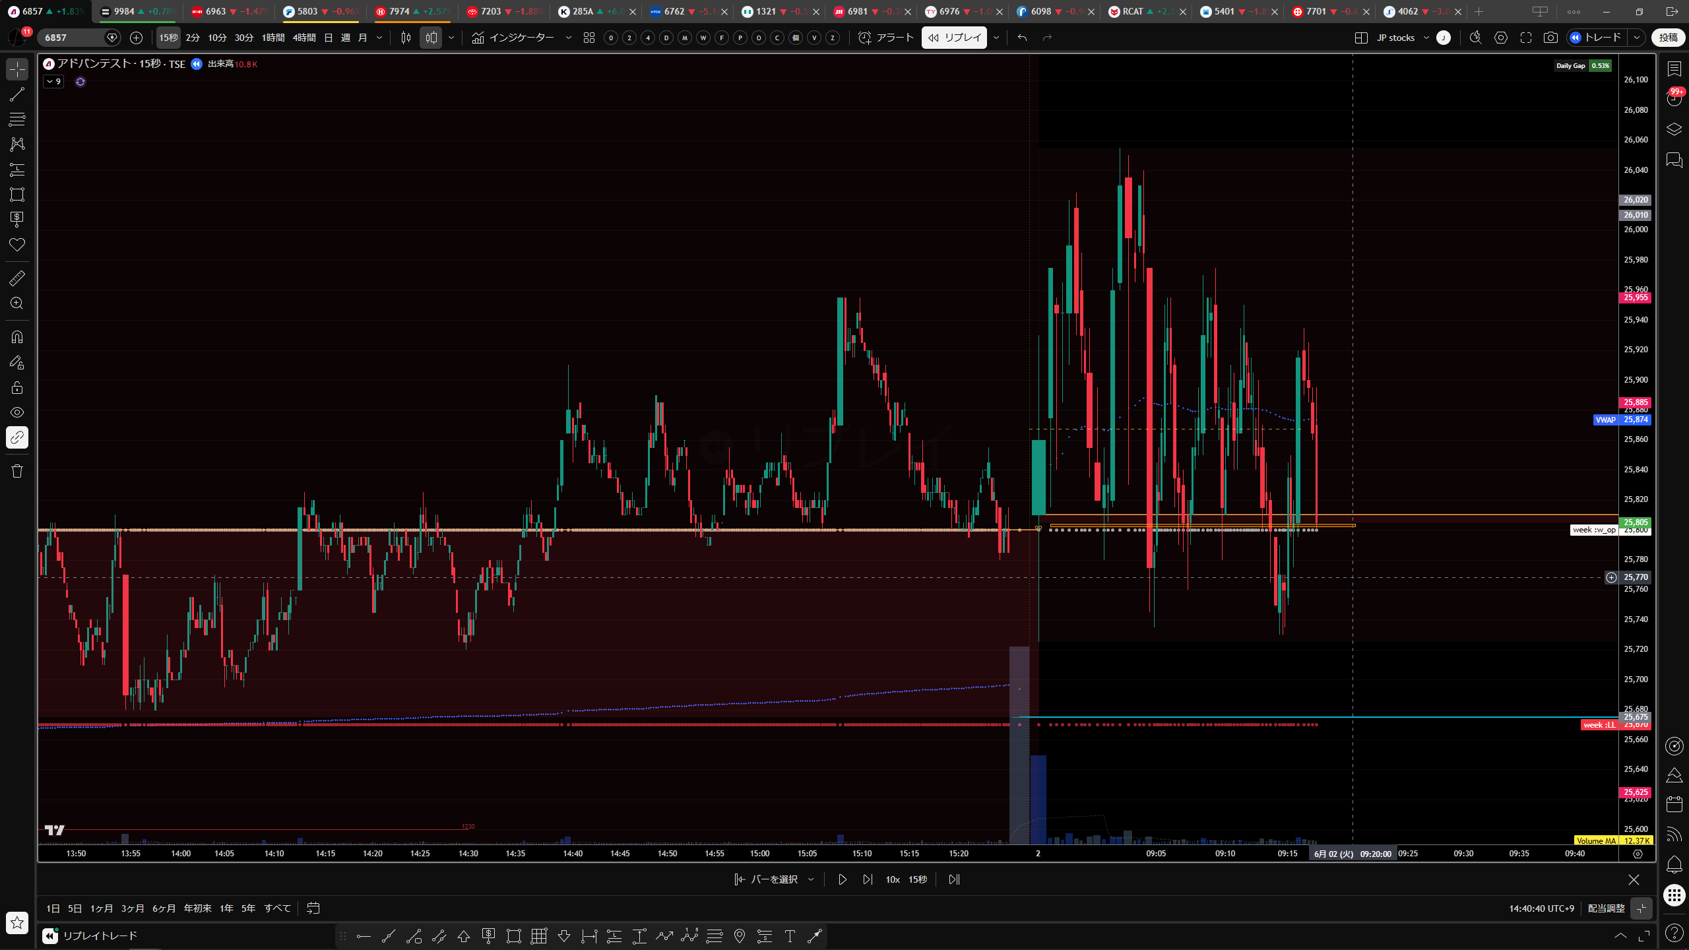
Task: Open the alerts bell in right sidebar
Action: point(1674,864)
